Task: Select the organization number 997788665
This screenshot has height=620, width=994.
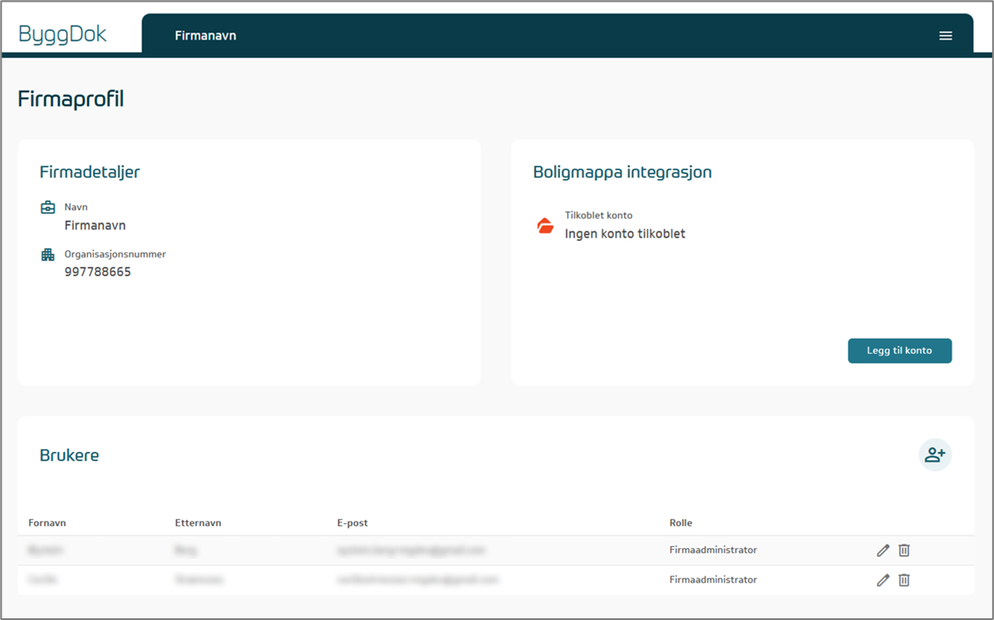Action: (x=98, y=273)
